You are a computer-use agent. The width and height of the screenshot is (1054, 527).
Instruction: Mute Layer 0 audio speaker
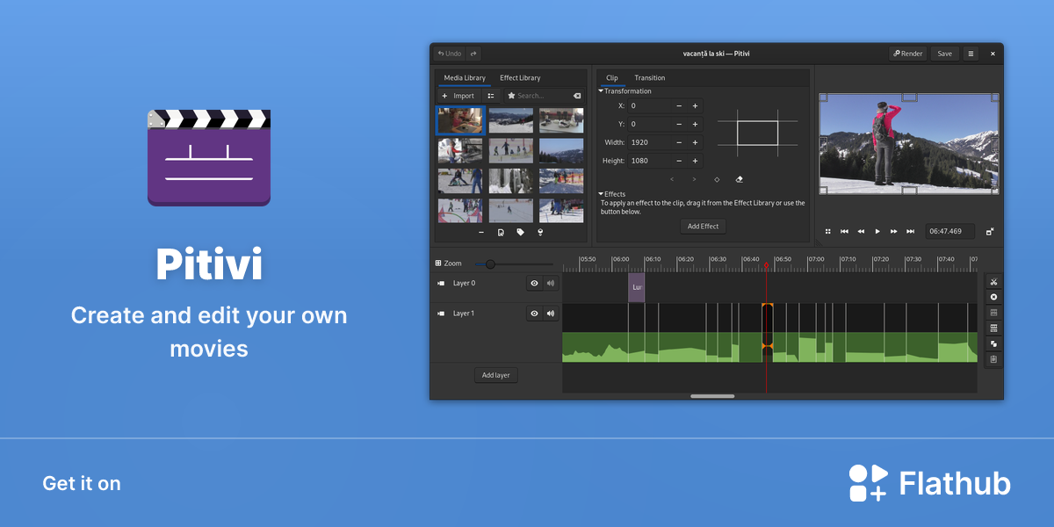[x=551, y=284]
